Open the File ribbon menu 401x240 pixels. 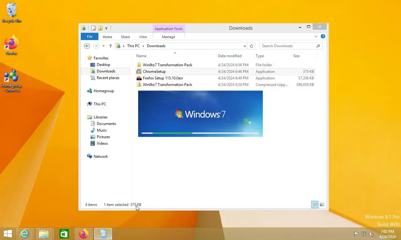pyautogui.click(x=90, y=37)
